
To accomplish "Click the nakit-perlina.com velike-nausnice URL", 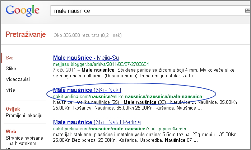I will 127,97.
